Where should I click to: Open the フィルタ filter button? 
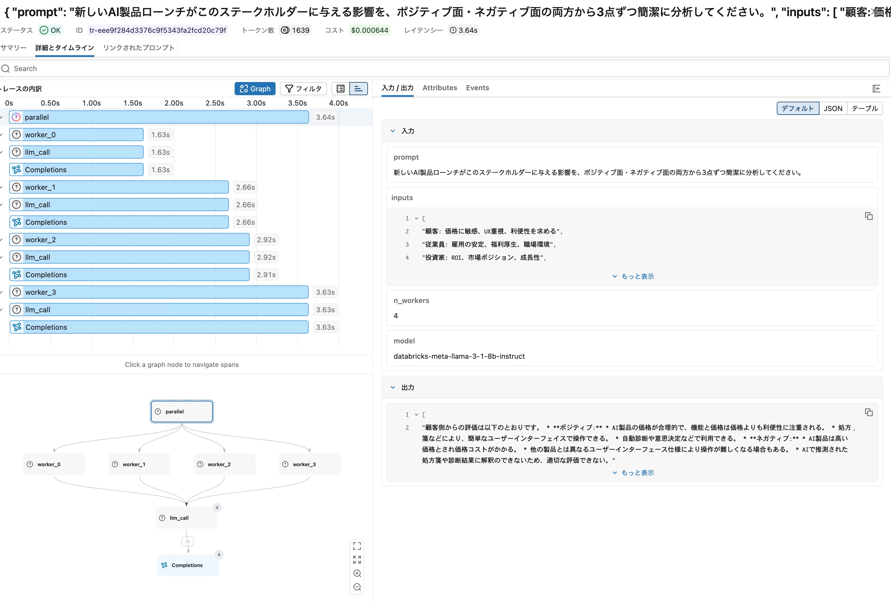pos(303,89)
